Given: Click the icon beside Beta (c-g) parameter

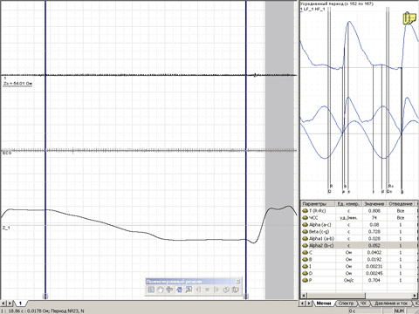Looking at the screenshot, I should point(306,232).
